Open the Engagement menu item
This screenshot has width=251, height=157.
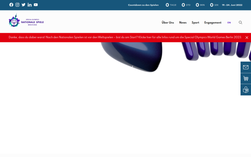pos(213,23)
